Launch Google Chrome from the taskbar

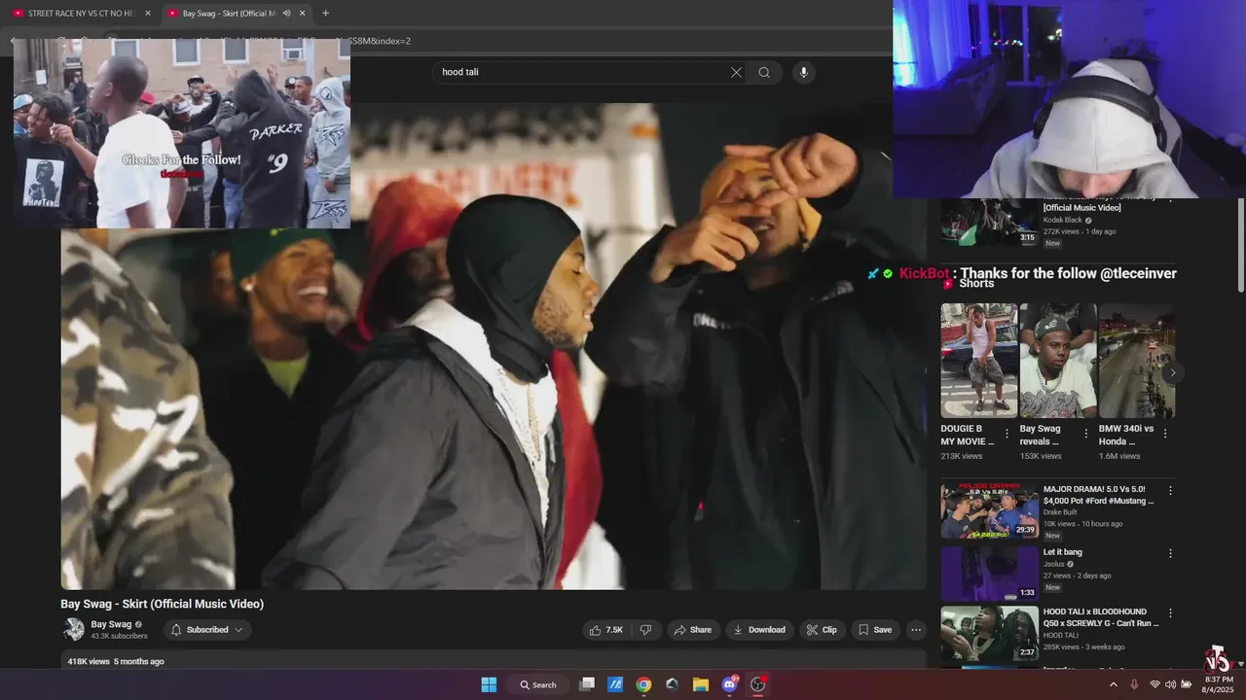[x=643, y=684]
